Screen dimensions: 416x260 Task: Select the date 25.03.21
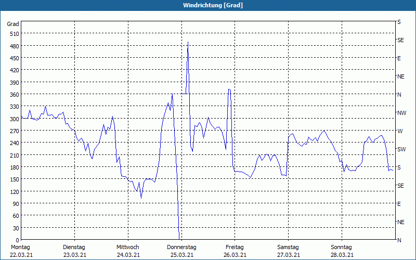182,255
